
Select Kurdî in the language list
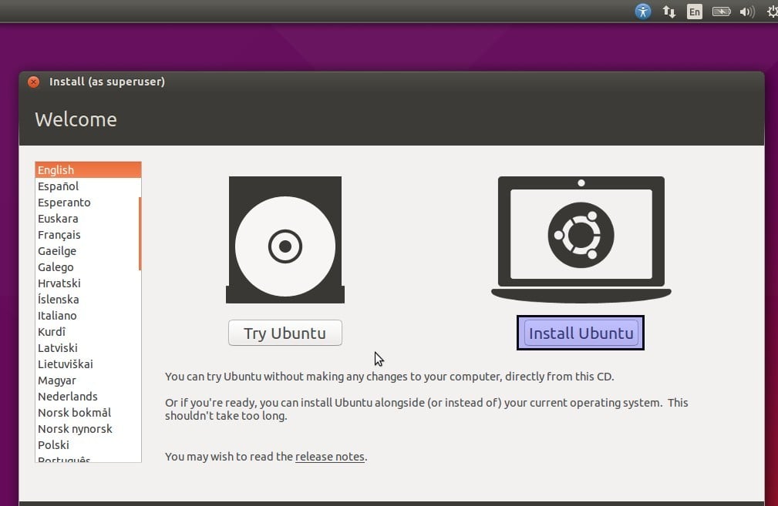pyautogui.click(x=89, y=331)
